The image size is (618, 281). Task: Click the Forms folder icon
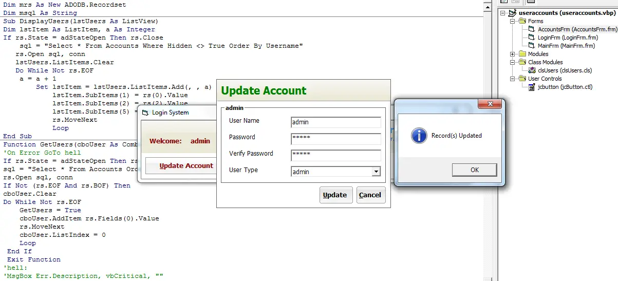pyautogui.click(x=522, y=21)
